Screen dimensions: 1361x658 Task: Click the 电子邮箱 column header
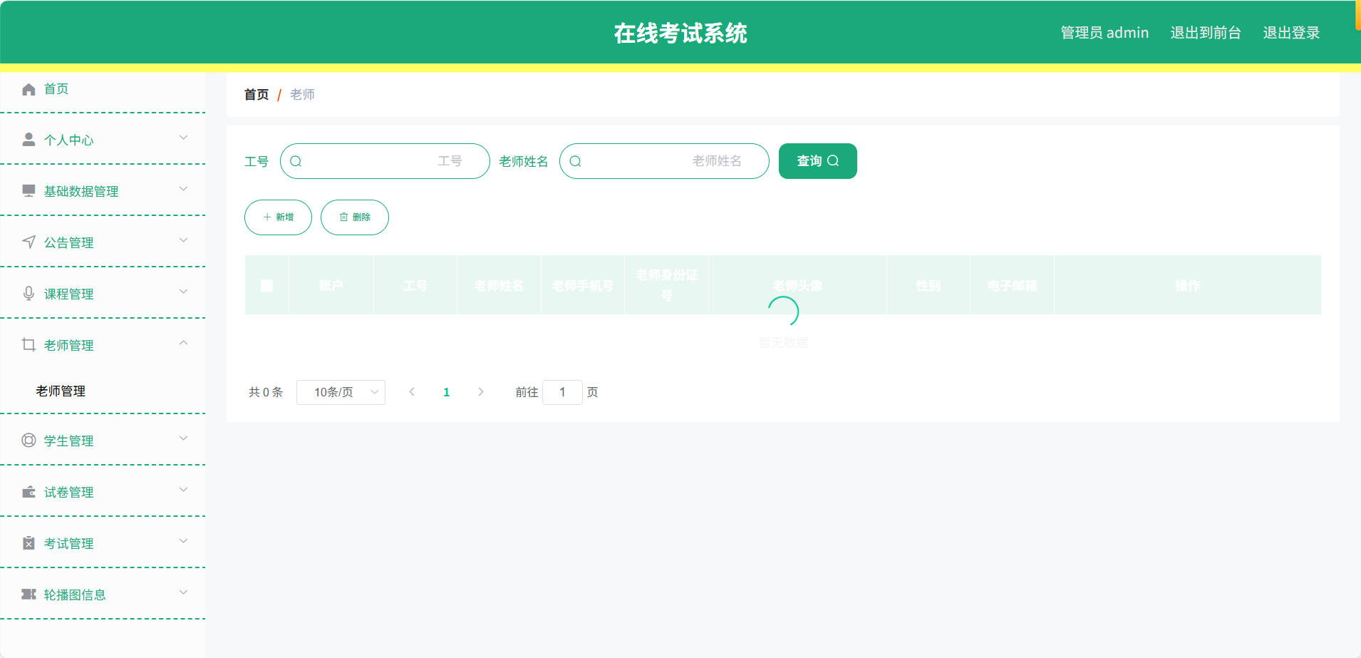1012,286
